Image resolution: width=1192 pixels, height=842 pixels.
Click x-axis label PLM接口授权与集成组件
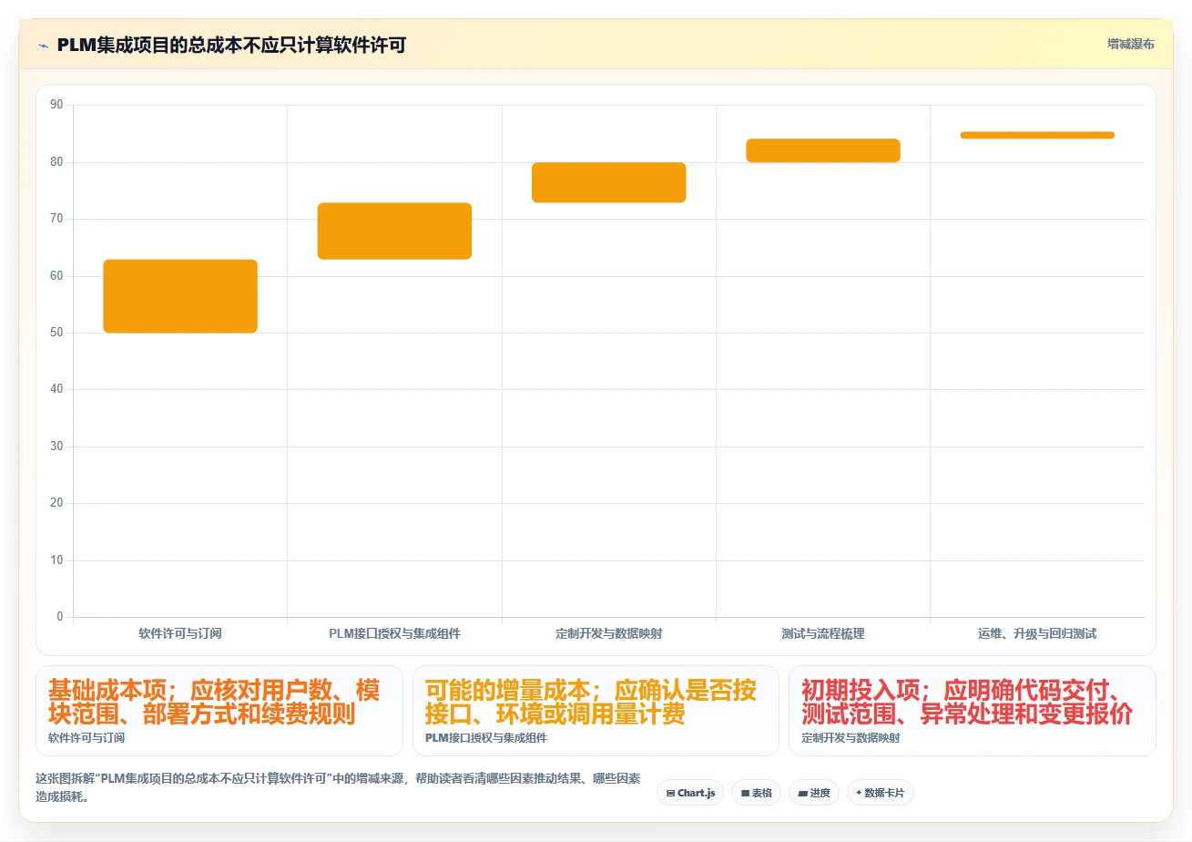pos(394,633)
